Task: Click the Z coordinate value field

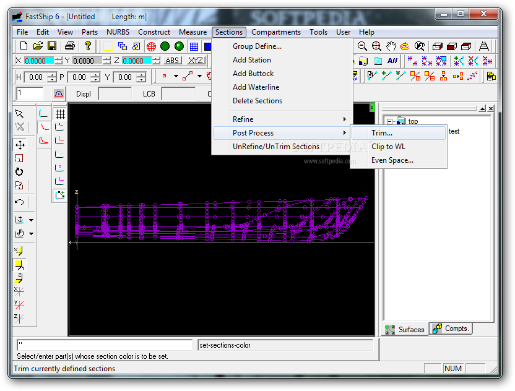Action: point(137,61)
